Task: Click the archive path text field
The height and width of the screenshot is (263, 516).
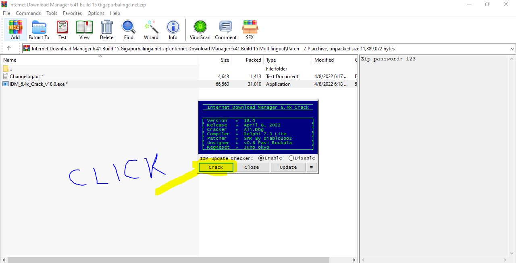Action: point(268,49)
